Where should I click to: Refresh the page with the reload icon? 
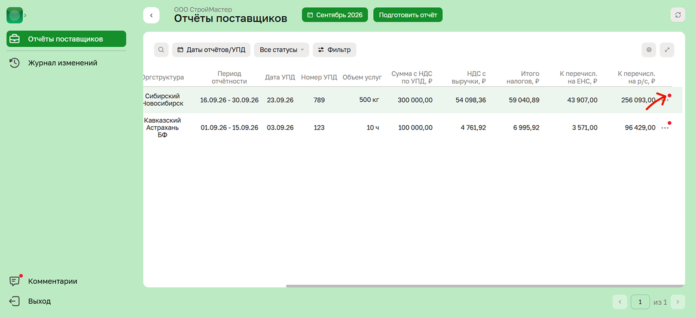pos(678,15)
